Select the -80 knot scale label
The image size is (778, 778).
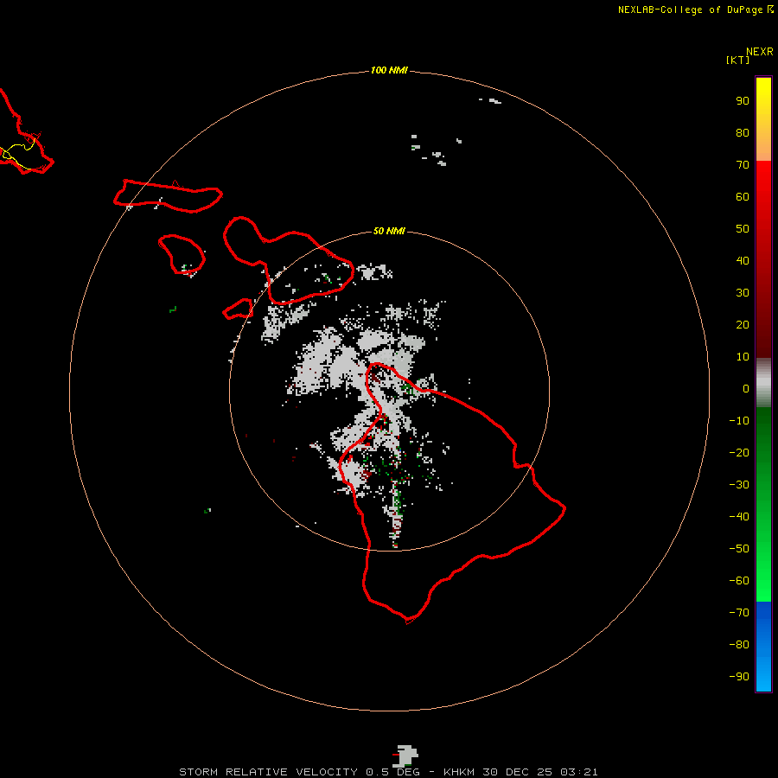[x=739, y=645]
